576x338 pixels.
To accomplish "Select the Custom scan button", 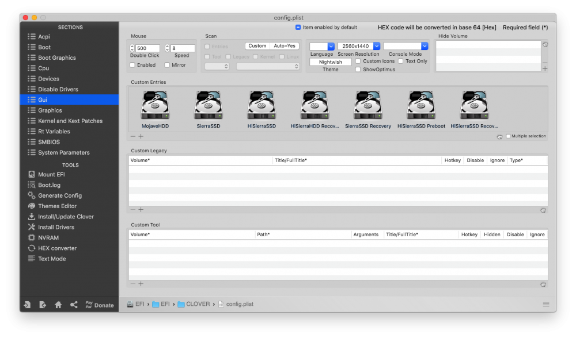I will [257, 46].
